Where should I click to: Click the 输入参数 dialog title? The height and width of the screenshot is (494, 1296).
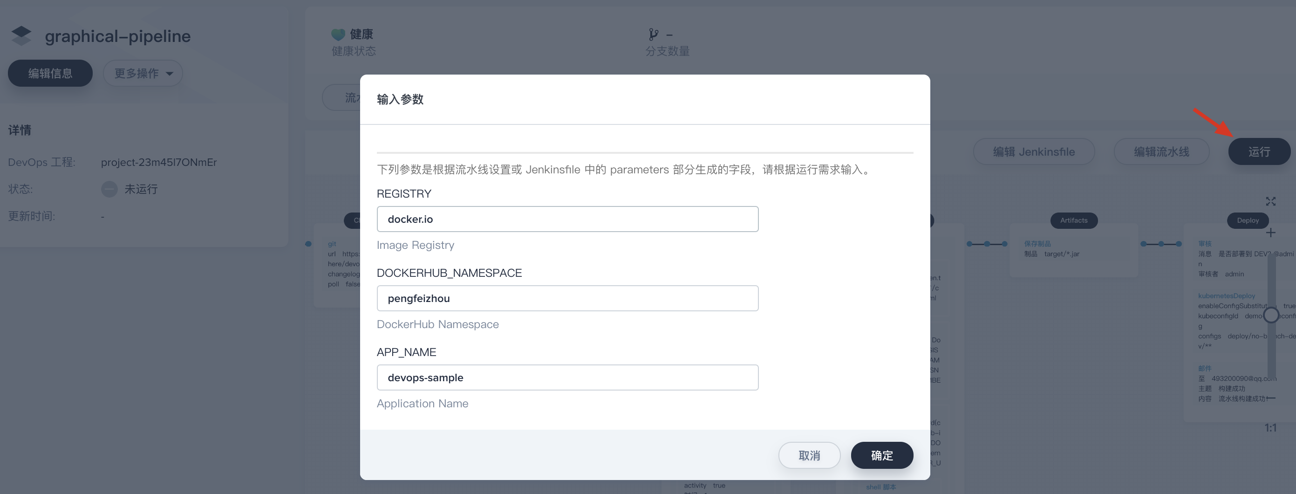tap(400, 99)
